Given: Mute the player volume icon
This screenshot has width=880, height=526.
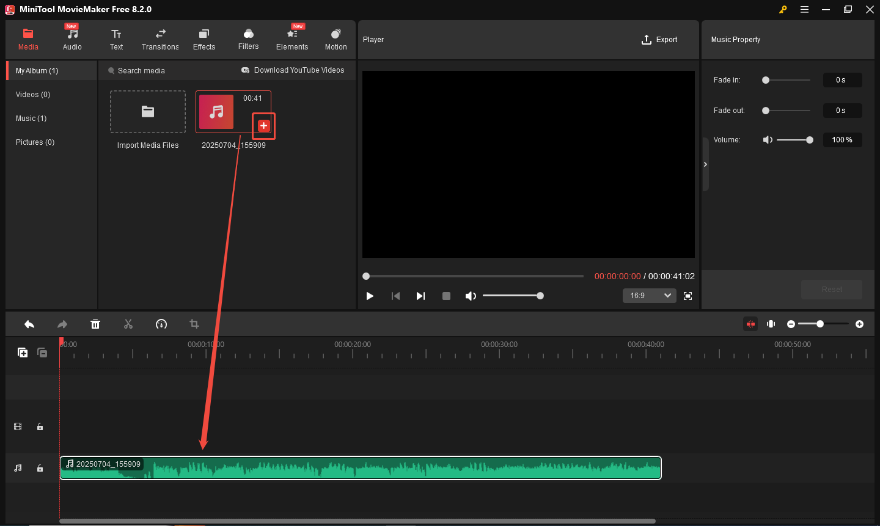Looking at the screenshot, I should (x=470, y=296).
